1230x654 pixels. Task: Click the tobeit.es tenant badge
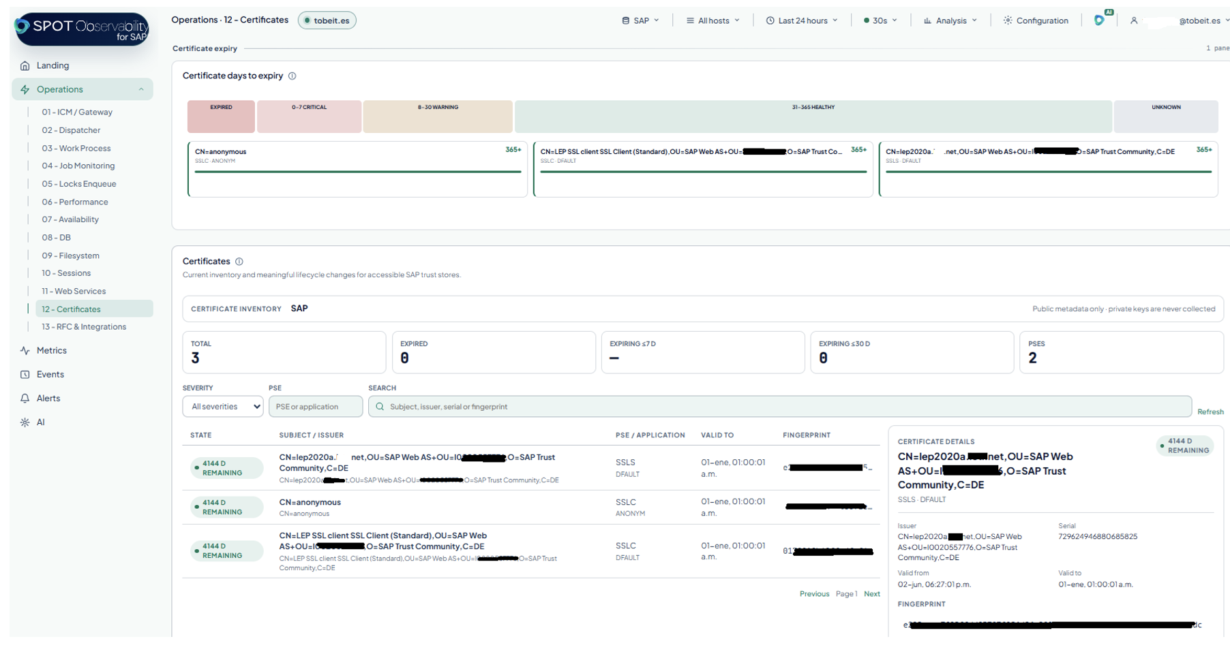pos(327,20)
